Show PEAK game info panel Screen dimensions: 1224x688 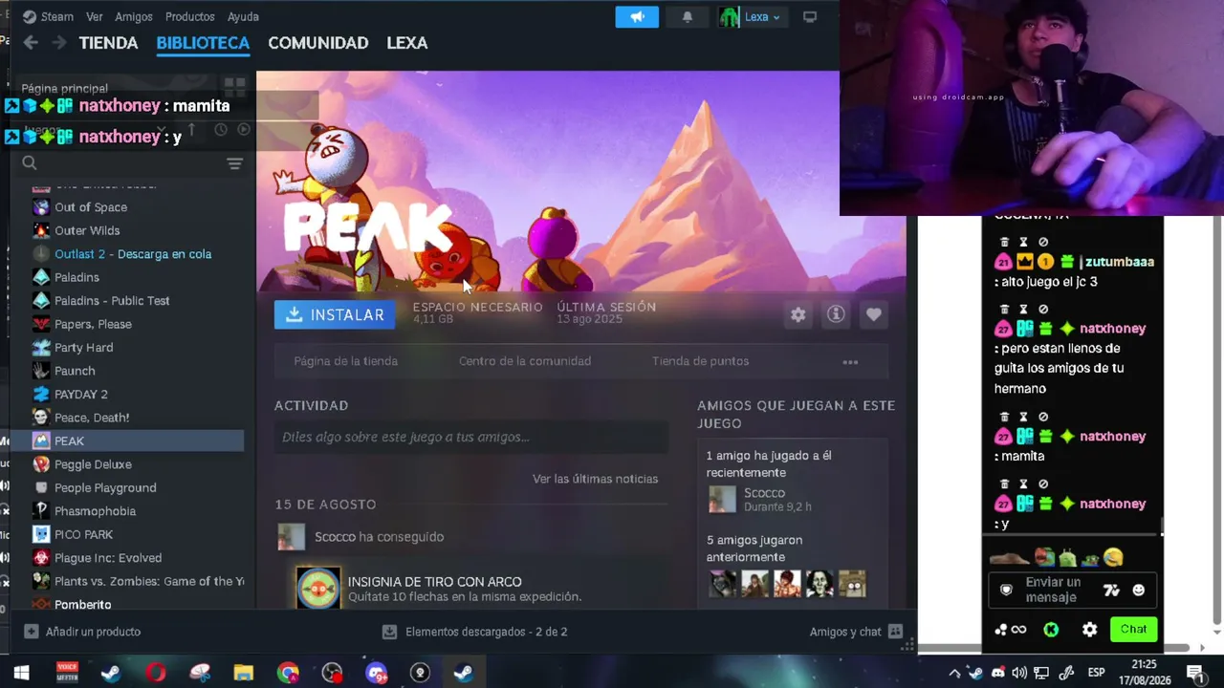(x=836, y=314)
